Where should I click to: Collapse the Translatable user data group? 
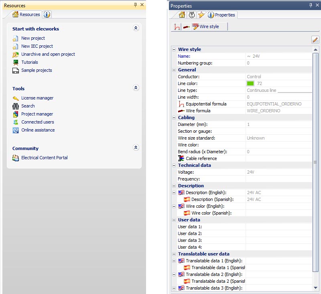click(x=174, y=254)
